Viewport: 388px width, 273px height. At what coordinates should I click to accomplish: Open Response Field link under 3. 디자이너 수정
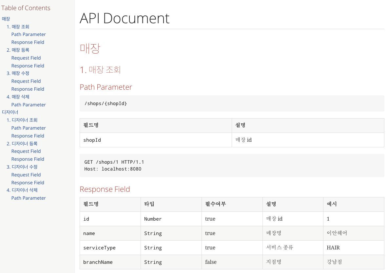[28, 183]
